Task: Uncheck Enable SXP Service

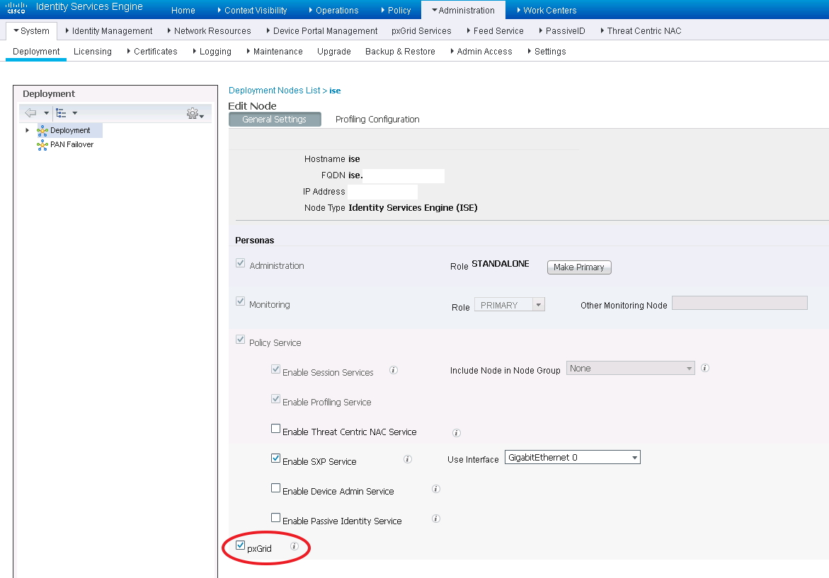Action: [275, 458]
